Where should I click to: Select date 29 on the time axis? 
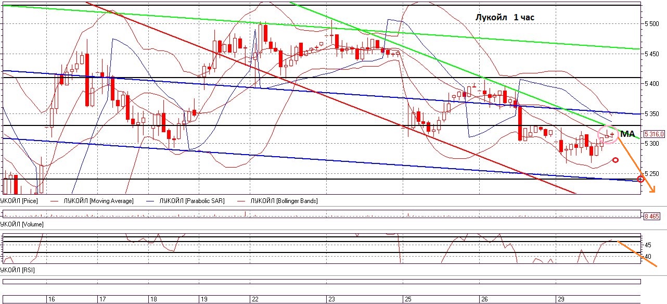pos(561,300)
